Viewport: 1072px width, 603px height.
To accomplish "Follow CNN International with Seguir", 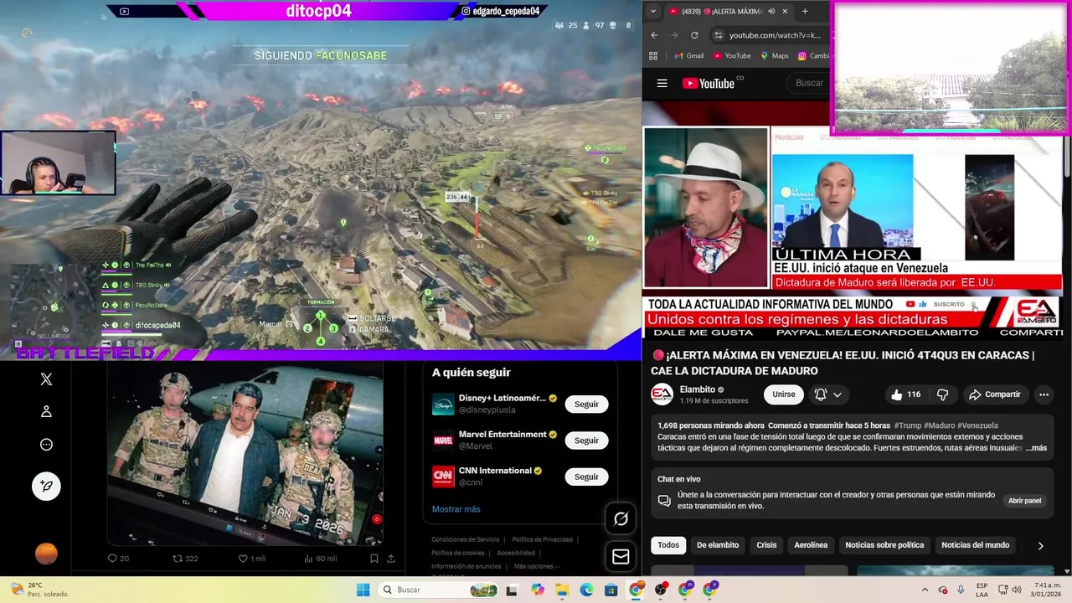I will (x=586, y=477).
